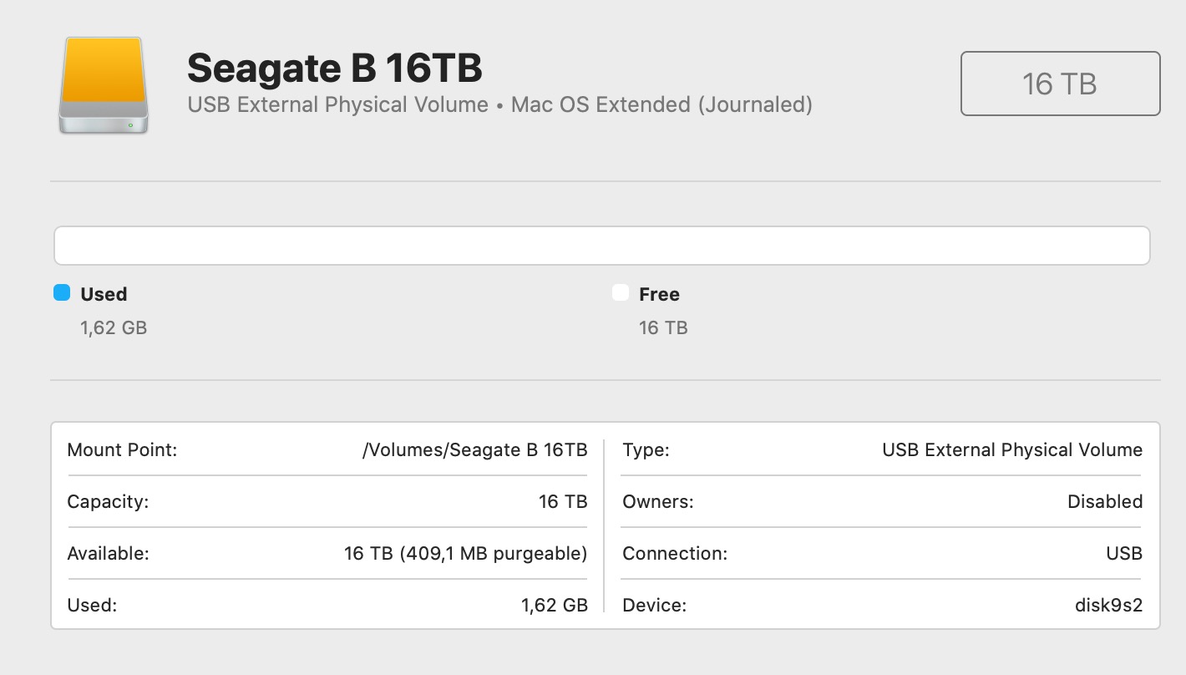Click the disk9s2 device identifier
The height and width of the screenshot is (675, 1186).
point(1108,606)
